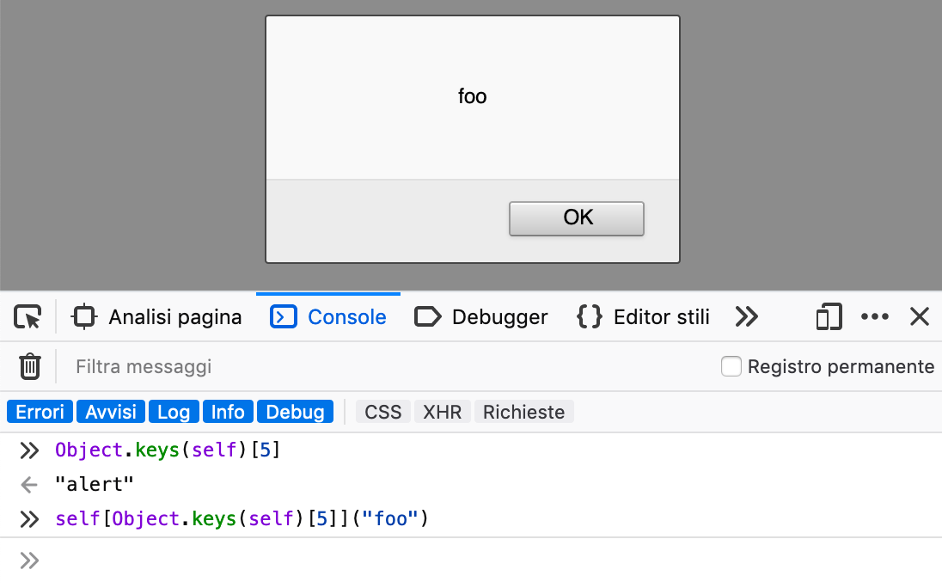Close the developer tools panel
Image resolution: width=942 pixels, height=588 pixels.
coord(920,317)
